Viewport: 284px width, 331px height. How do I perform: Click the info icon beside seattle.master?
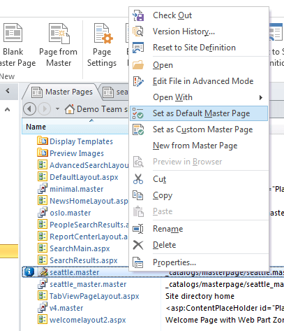(29, 272)
